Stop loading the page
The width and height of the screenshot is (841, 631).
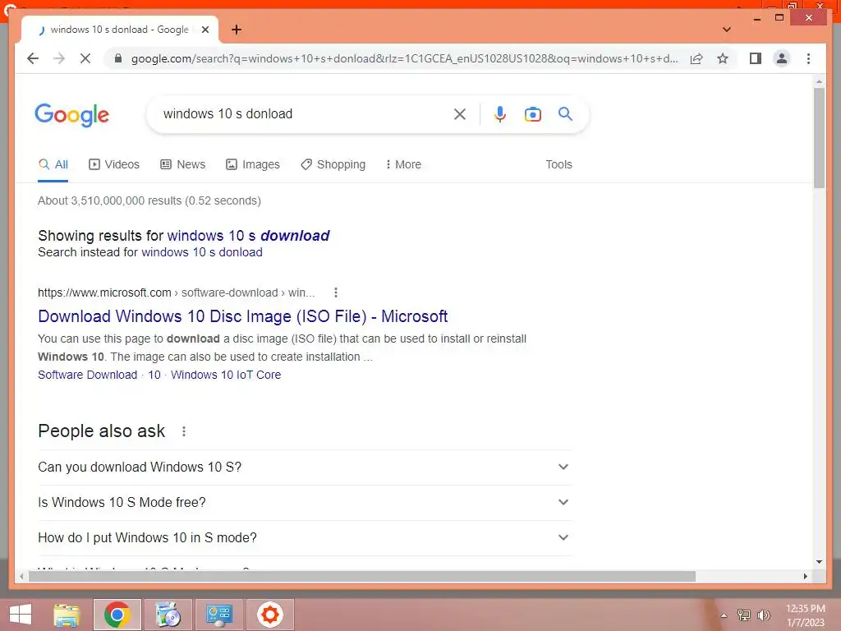point(85,58)
